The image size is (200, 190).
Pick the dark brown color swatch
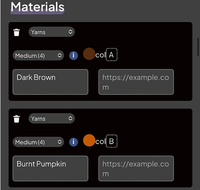coord(89,54)
